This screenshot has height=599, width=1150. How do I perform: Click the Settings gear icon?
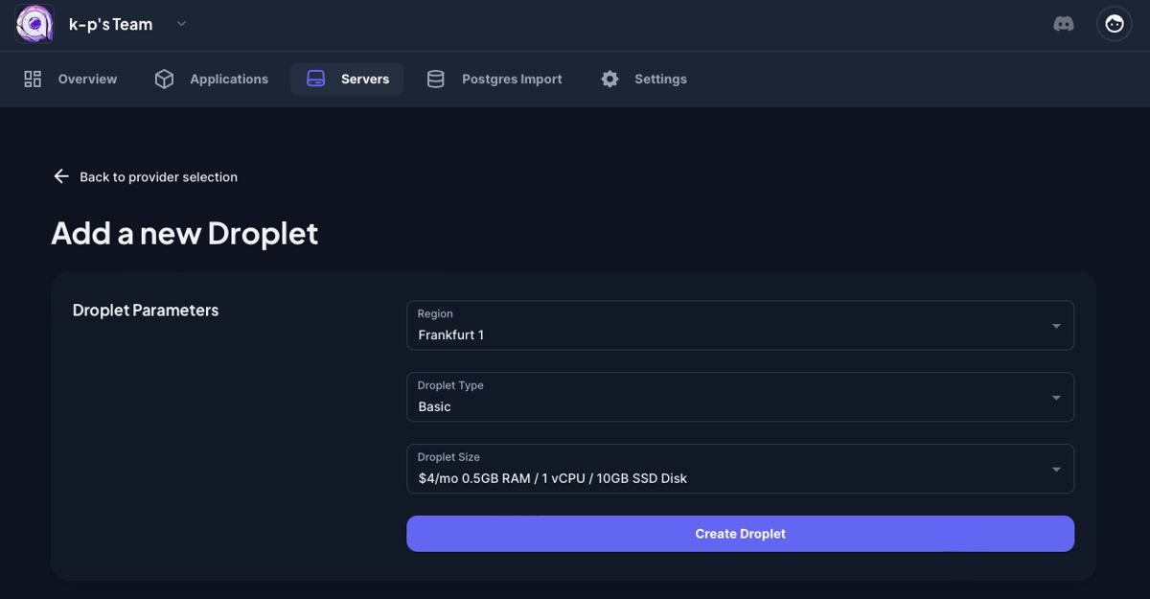(x=609, y=79)
